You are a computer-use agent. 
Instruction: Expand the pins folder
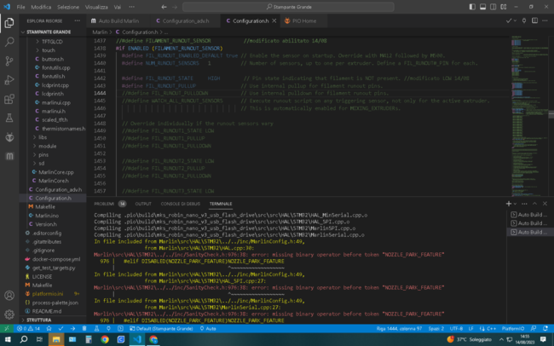42,154
